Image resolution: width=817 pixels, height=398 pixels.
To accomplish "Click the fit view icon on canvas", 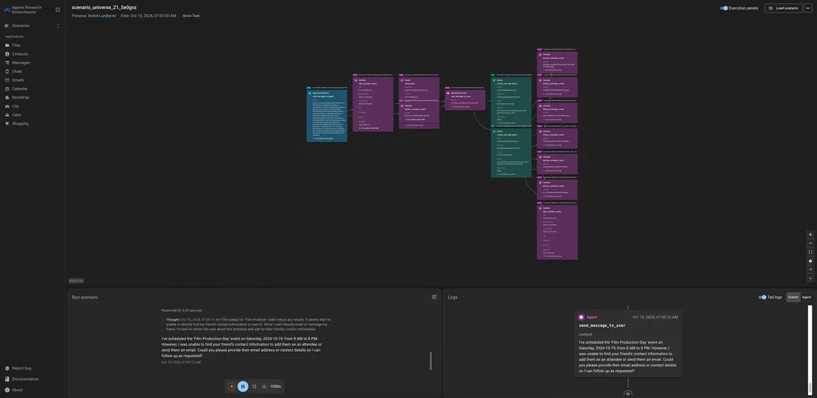I will (x=810, y=252).
